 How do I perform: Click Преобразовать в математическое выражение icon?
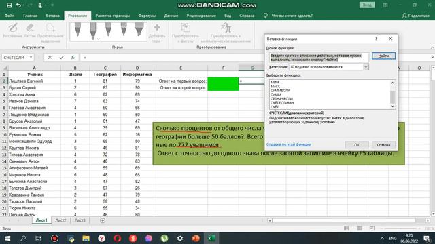[x=226, y=27]
